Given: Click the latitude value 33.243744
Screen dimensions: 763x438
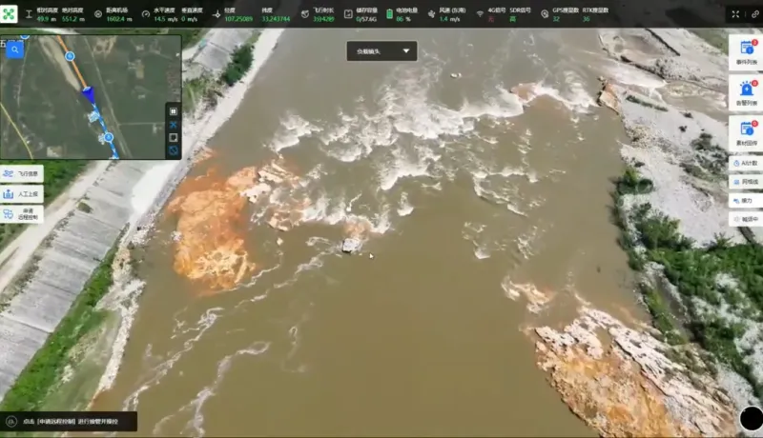Looking at the screenshot, I should coord(276,19).
